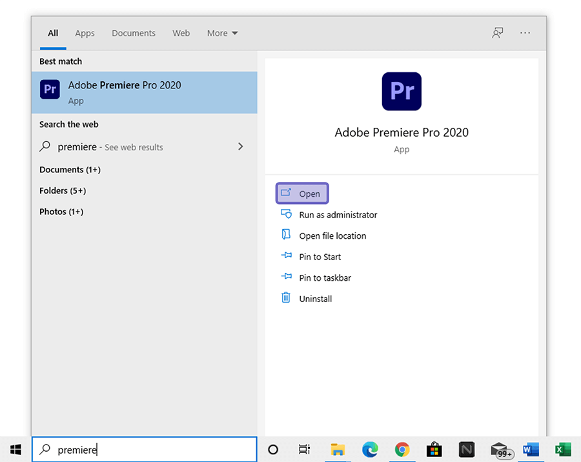
Task: Choose Open file location
Action: point(332,236)
